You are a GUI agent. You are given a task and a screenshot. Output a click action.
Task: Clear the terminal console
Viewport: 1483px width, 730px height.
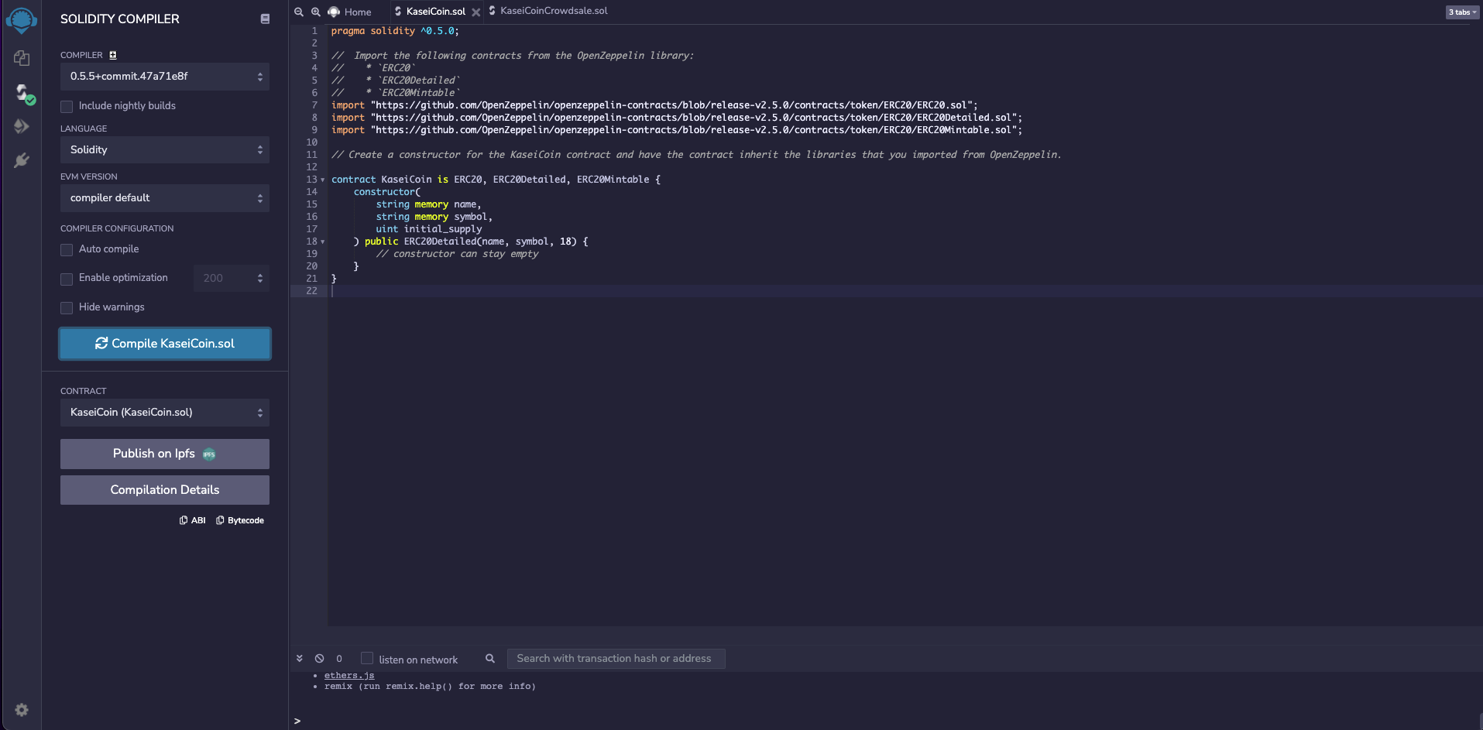(x=319, y=658)
